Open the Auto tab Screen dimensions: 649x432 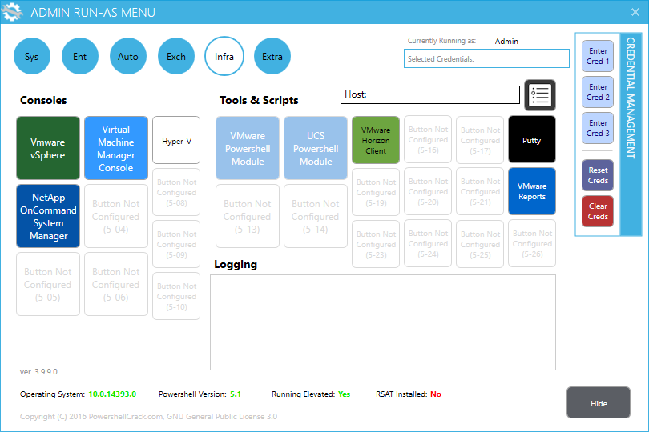point(128,56)
